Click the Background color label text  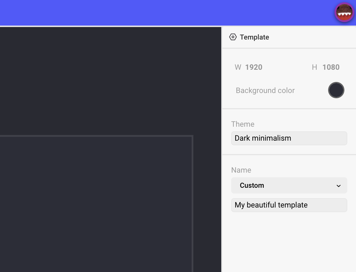265,90
